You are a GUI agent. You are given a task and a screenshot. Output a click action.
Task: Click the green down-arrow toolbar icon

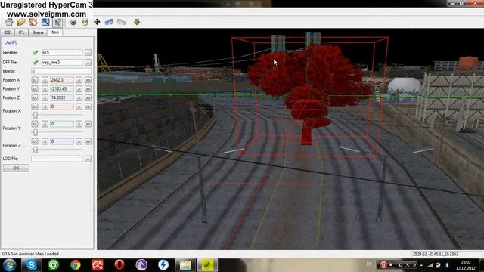[137, 22]
